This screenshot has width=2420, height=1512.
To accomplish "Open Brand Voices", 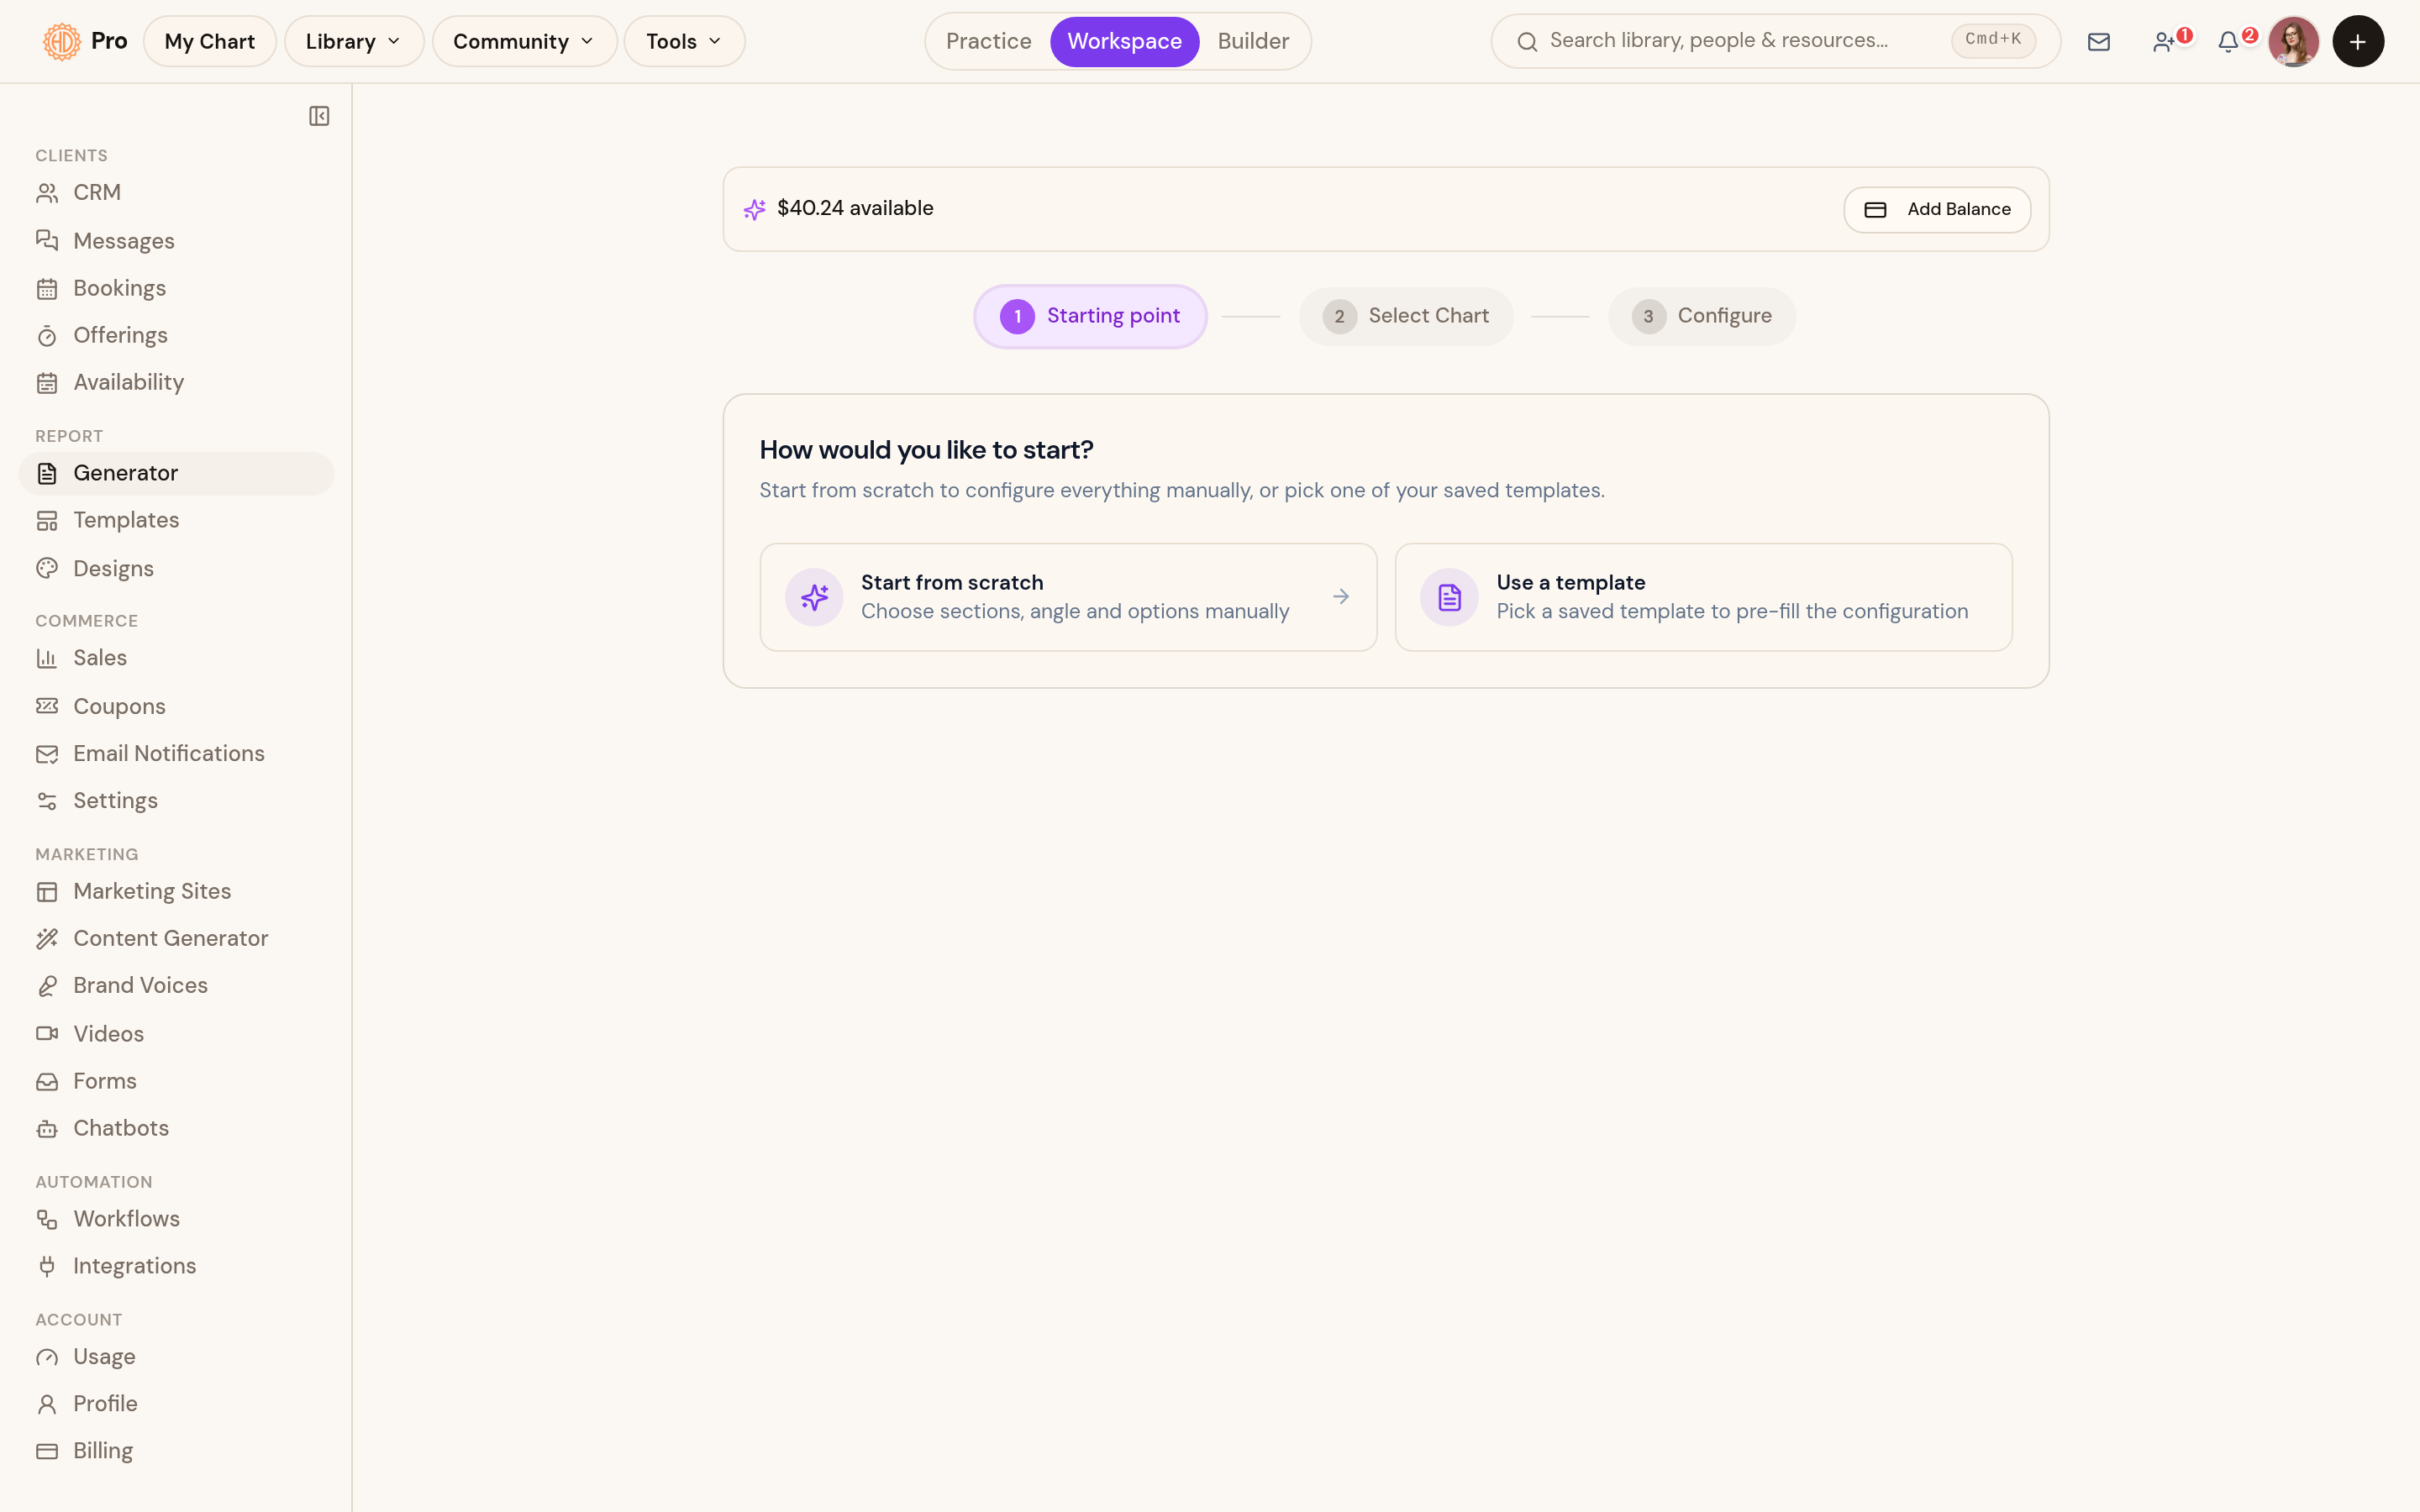I will click(176, 985).
